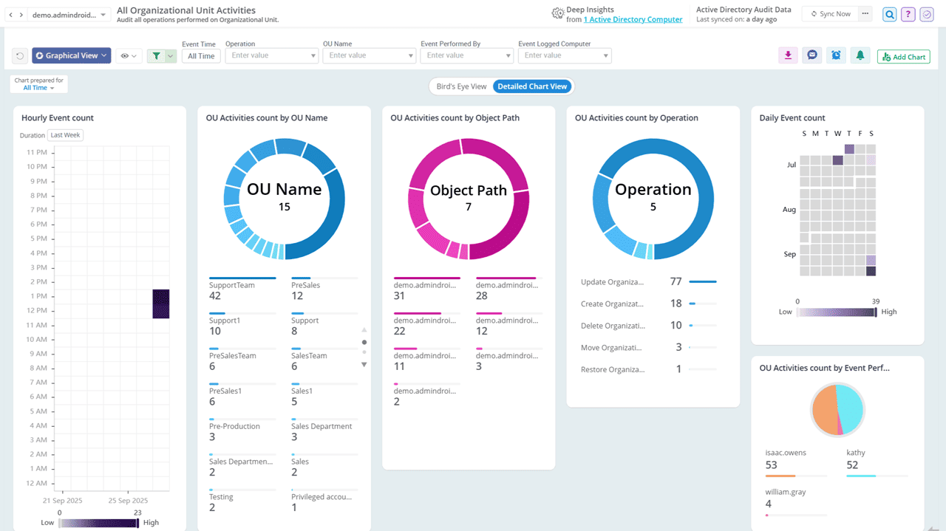Open the chat message icon
The width and height of the screenshot is (946, 531).
pyautogui.click(x=812, y=55)
